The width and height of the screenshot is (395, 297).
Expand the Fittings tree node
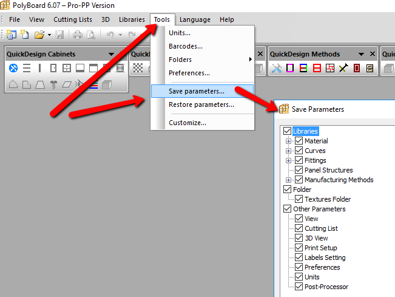click(288, 160)
